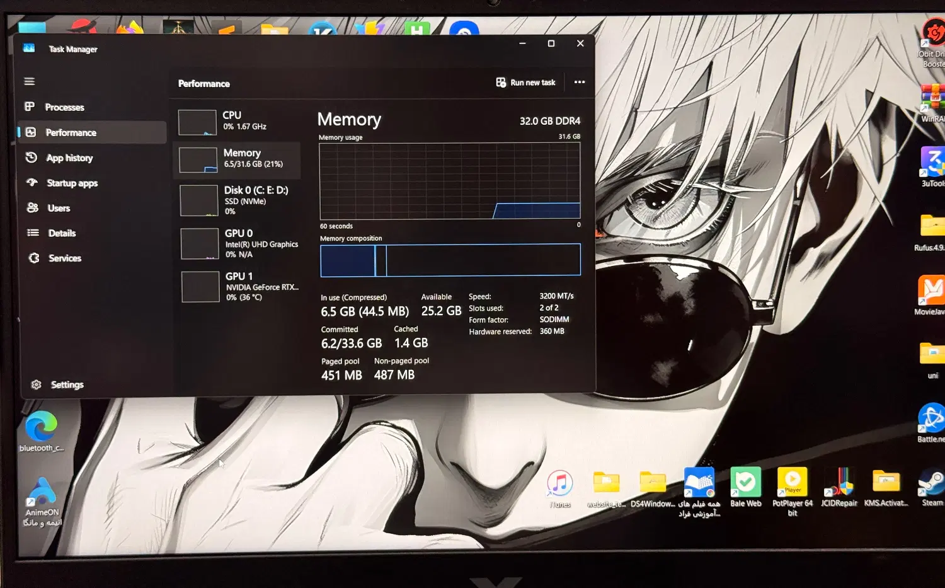Select GPU 1 NVIDIA GeForce RTX entry
Screen dimensions: 945x588
tap(239, 286)
